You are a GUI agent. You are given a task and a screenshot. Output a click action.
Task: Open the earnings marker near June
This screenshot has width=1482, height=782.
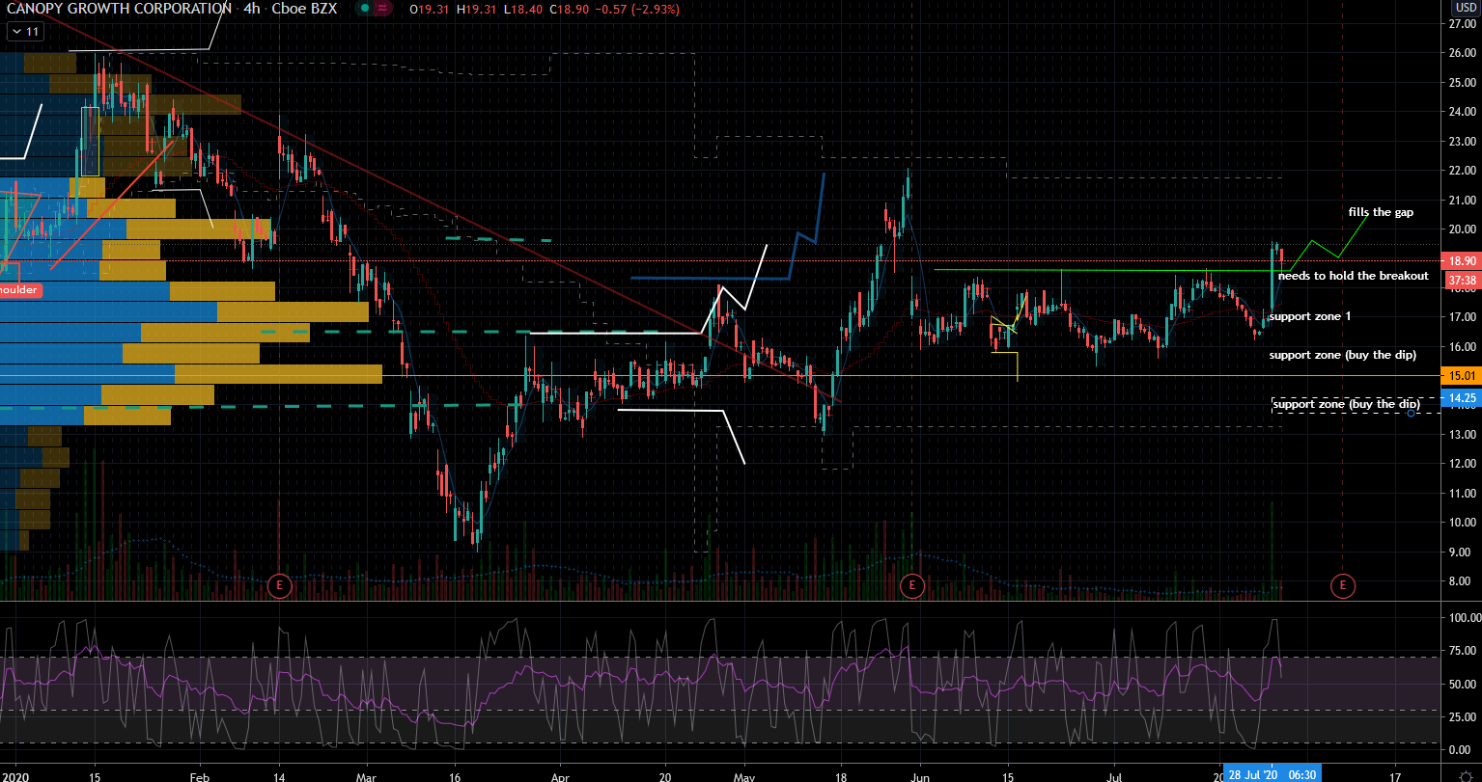[x=911, y=584]
